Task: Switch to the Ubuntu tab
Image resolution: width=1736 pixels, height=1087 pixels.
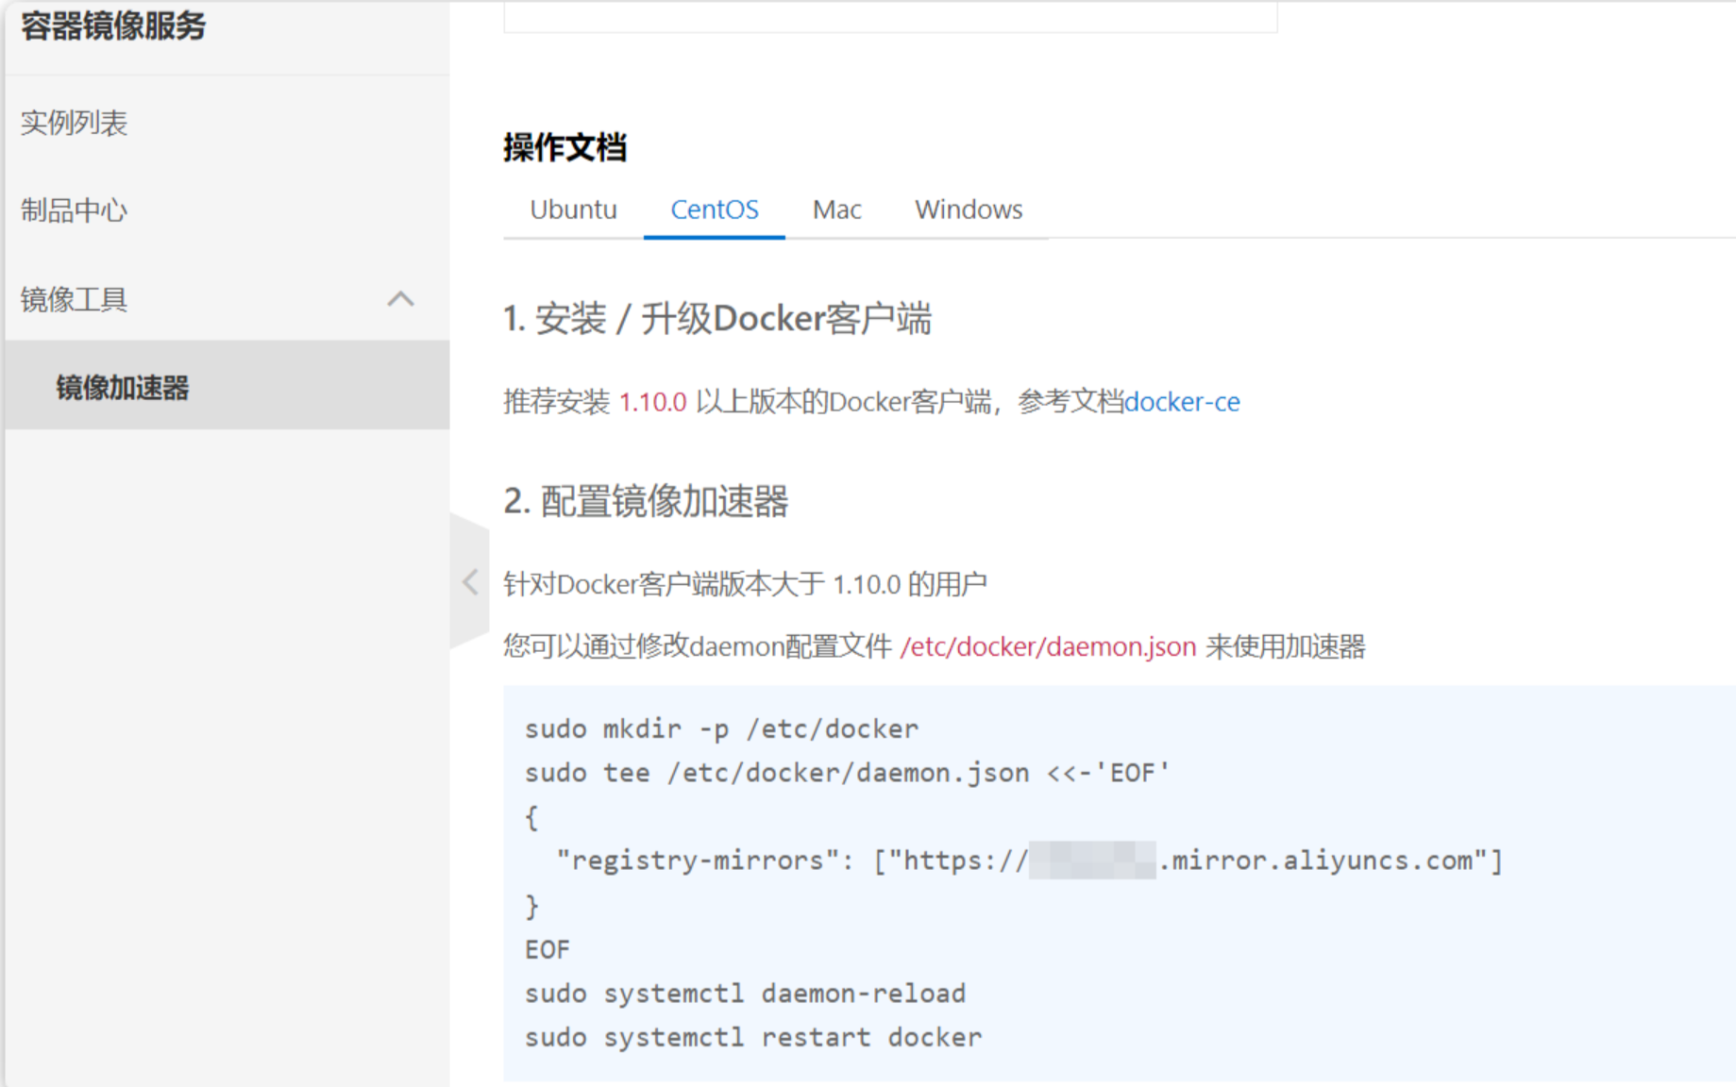Action: point(573,209)
